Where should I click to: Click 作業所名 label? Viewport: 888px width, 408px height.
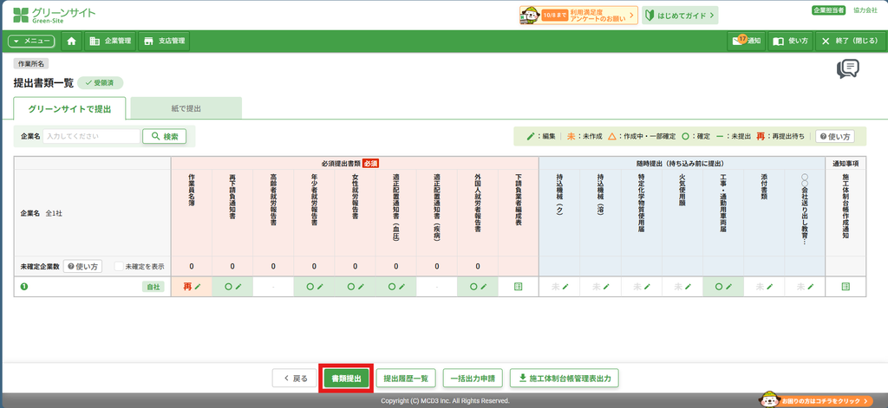pyautogui.click(x=30, y=64)
